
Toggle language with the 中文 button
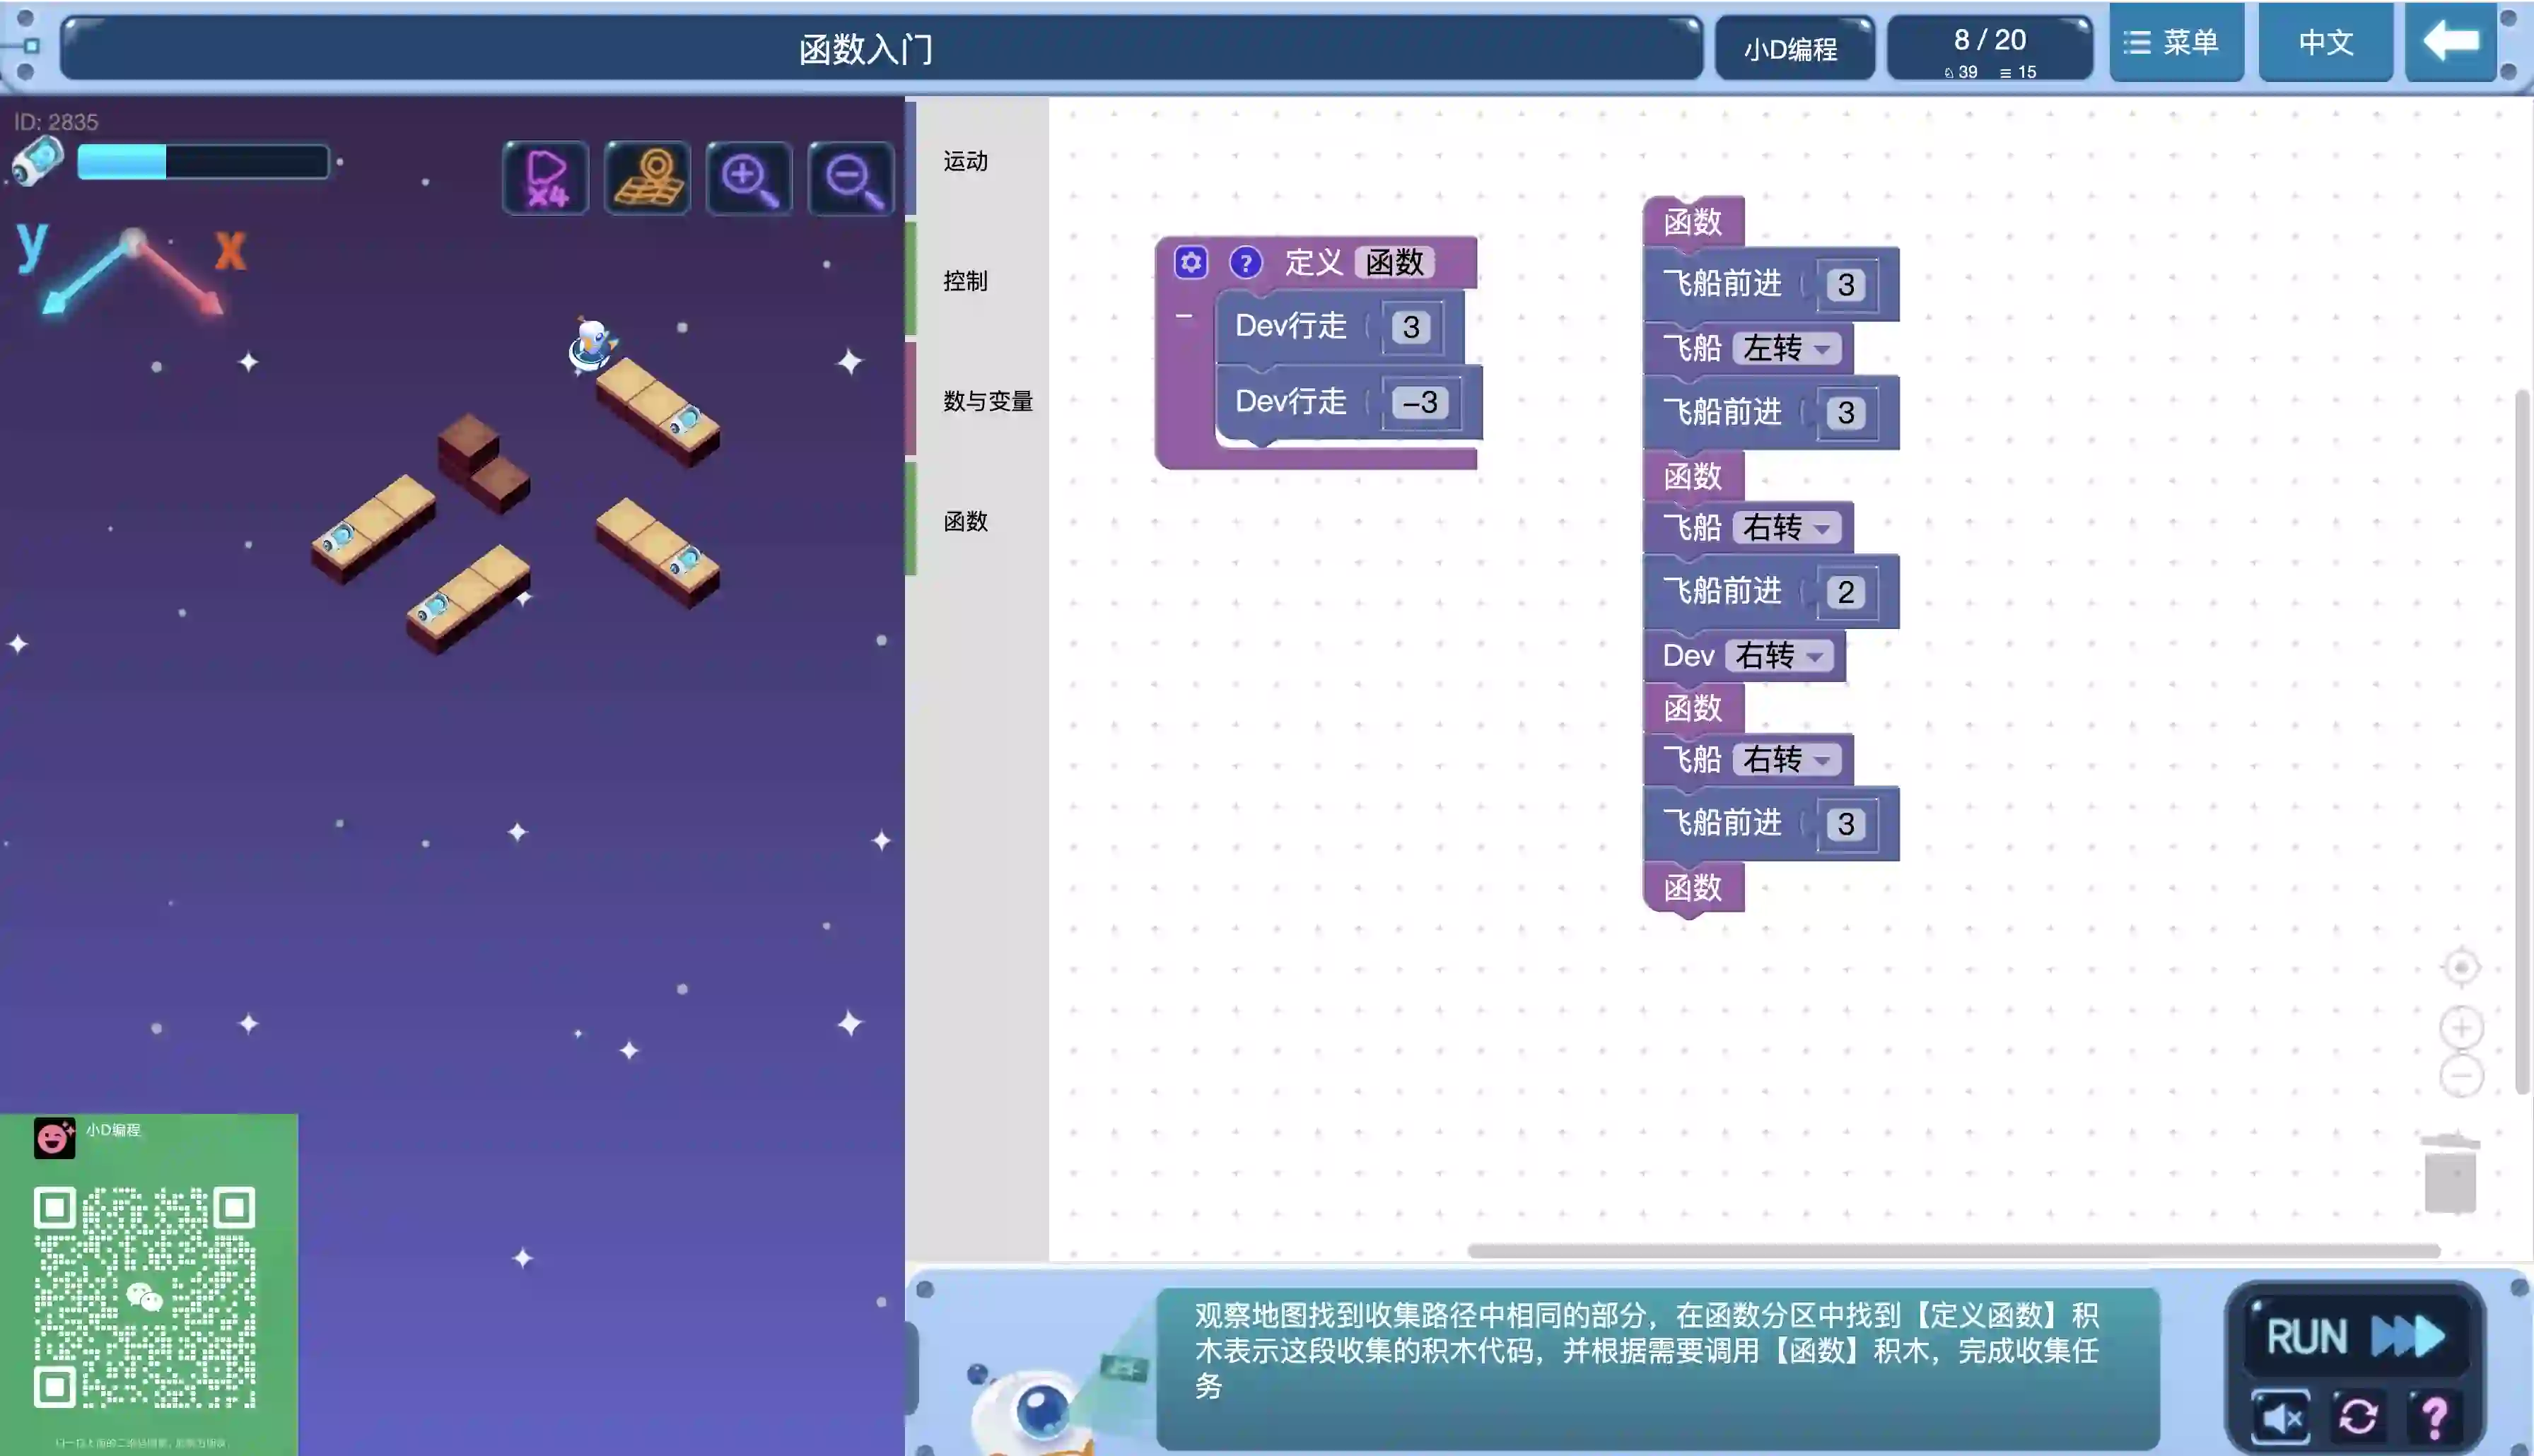(x=2325, y=42)
